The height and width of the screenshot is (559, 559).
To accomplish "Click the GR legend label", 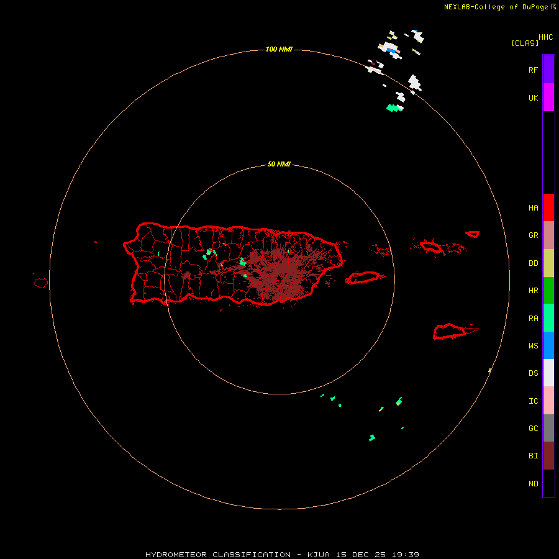I will click(533, 235).
